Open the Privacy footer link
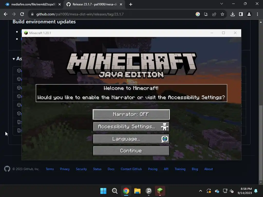 [65, 169]
